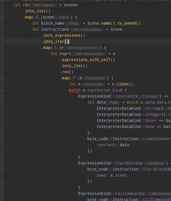Screen dimensions: 171x201
Task: Fold the 'byte_code::Instruction::LoadConstant' block
Action: click(x=3, y=139)
